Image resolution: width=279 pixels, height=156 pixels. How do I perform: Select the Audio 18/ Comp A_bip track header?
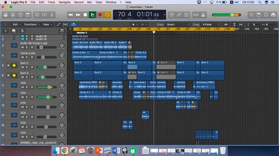34,45
